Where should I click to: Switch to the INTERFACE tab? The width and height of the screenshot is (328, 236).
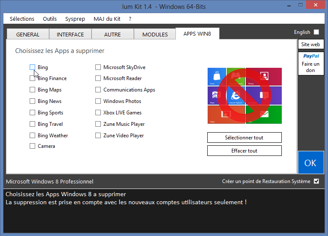pos(70,34)
